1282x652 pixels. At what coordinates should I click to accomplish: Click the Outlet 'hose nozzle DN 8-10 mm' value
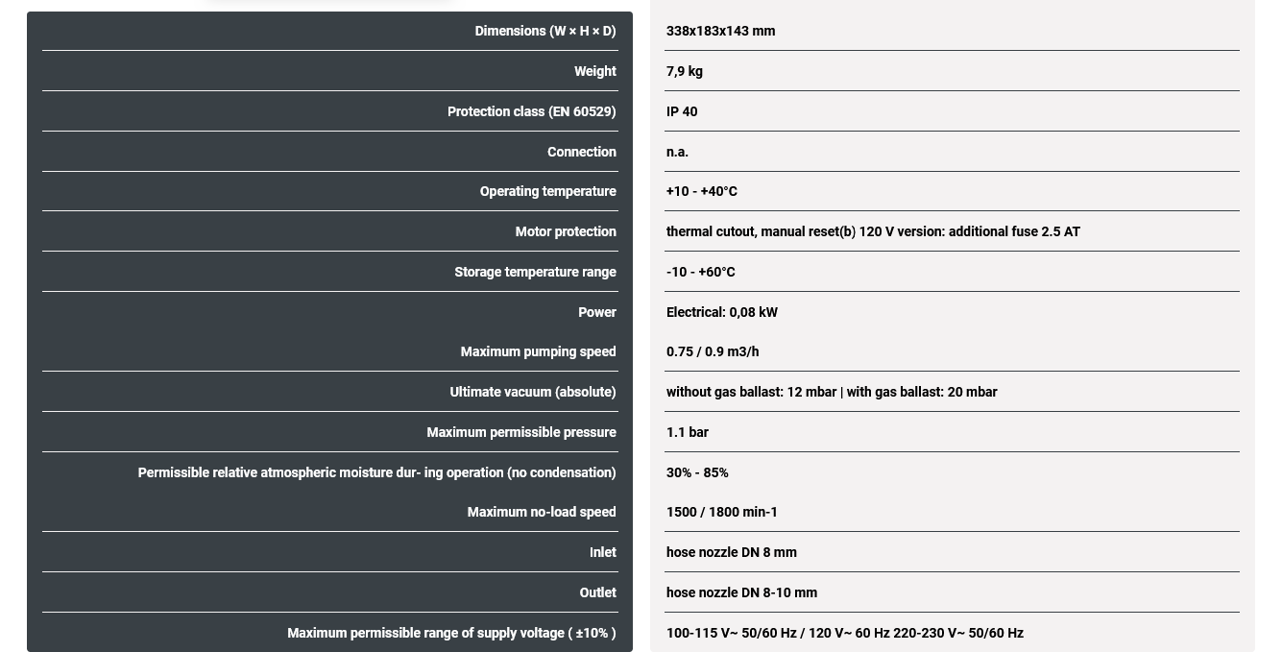tap(741, 592)
